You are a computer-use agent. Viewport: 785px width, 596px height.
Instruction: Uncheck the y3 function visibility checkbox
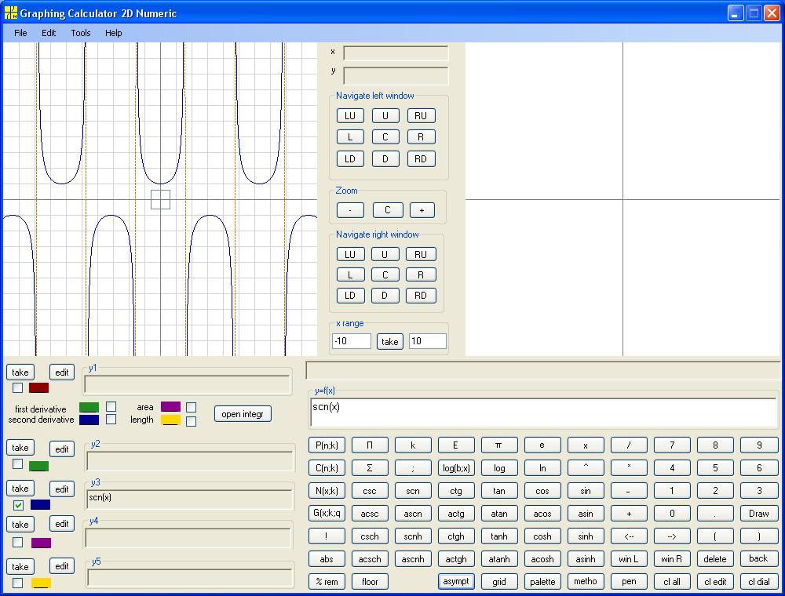click(18, 505)
